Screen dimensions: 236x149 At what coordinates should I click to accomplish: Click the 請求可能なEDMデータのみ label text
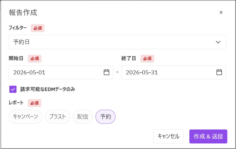point(47,89)
